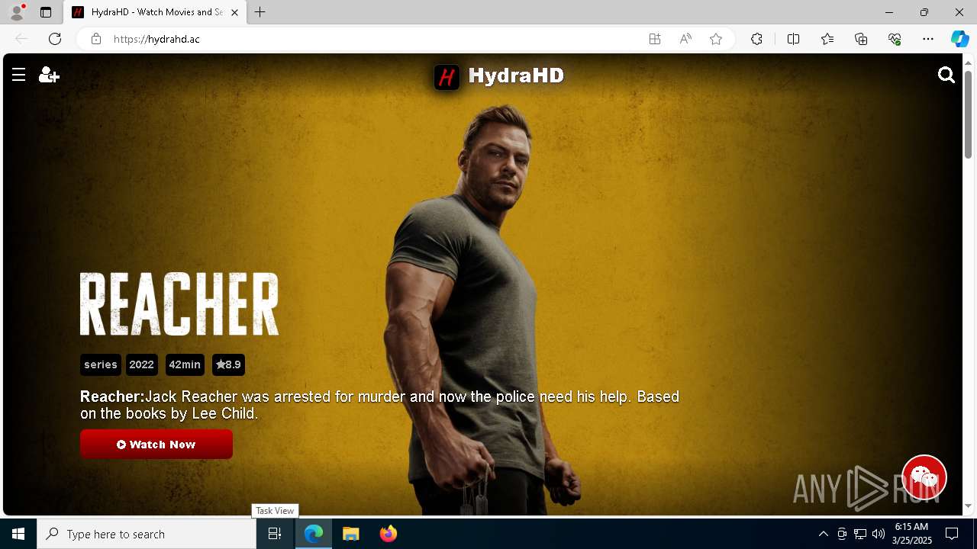Toggle the split screen icon
Screen dimensions: 977x549
(793, 39)
